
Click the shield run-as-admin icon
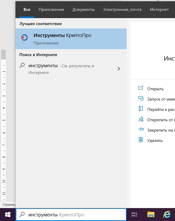coord(141,98)
